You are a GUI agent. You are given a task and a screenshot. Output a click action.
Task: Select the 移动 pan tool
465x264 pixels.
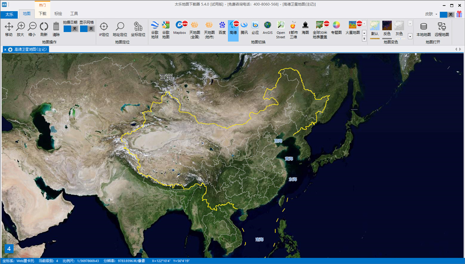click(x=9, y=29)
